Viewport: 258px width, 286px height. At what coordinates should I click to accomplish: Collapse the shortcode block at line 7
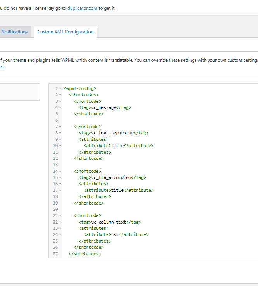[x=60, y=127]
